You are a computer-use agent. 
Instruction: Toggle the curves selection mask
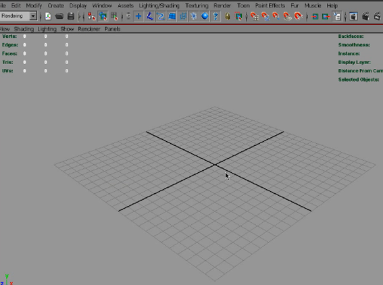[161, 16]
